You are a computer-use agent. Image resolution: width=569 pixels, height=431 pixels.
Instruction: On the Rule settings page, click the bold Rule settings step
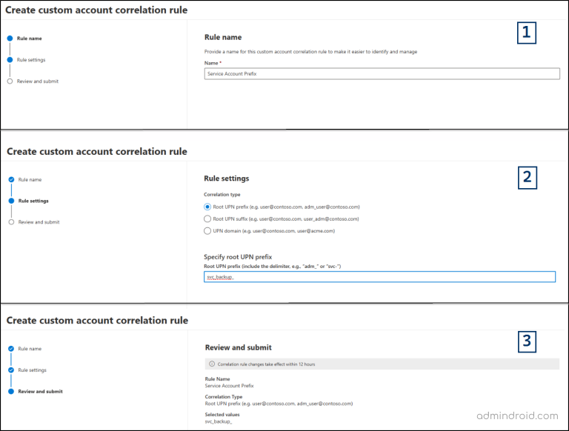[33, 201]
